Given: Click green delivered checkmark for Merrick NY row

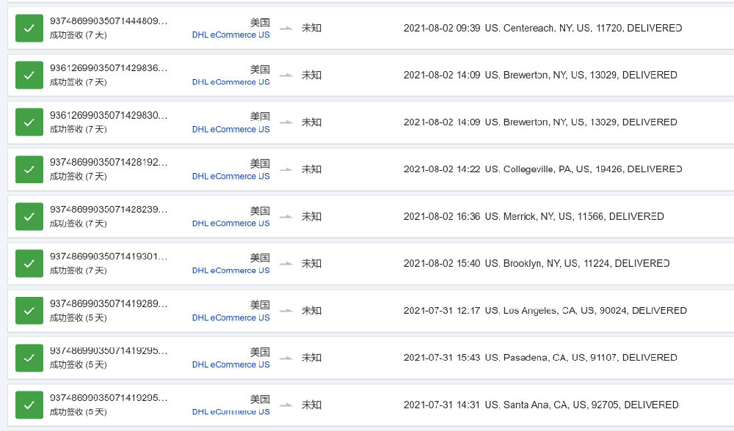Looking at the screenshot, I should (29, 216).
